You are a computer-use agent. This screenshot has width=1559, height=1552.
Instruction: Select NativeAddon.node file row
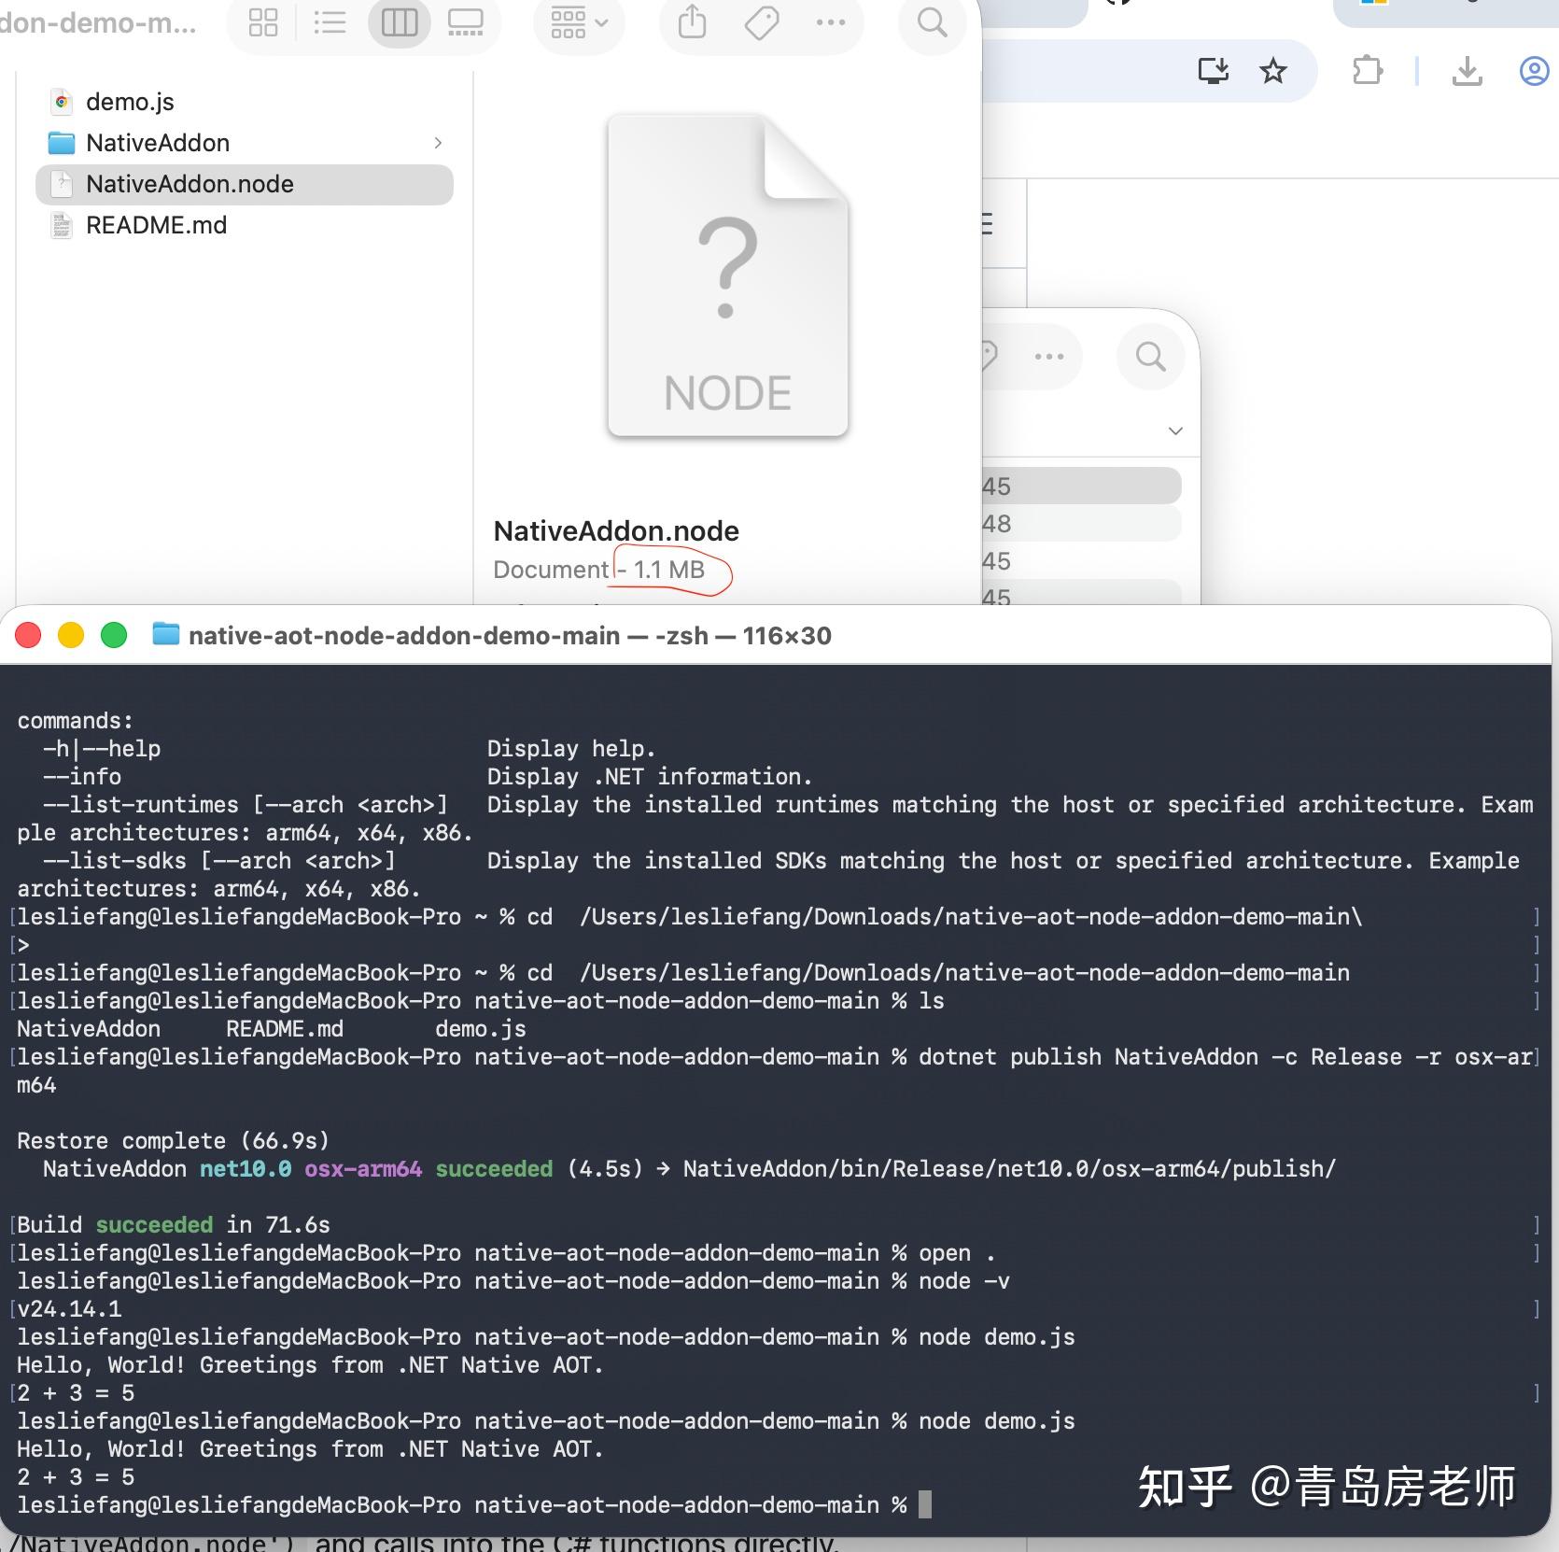pyautogui.click(x=245, y=184)
